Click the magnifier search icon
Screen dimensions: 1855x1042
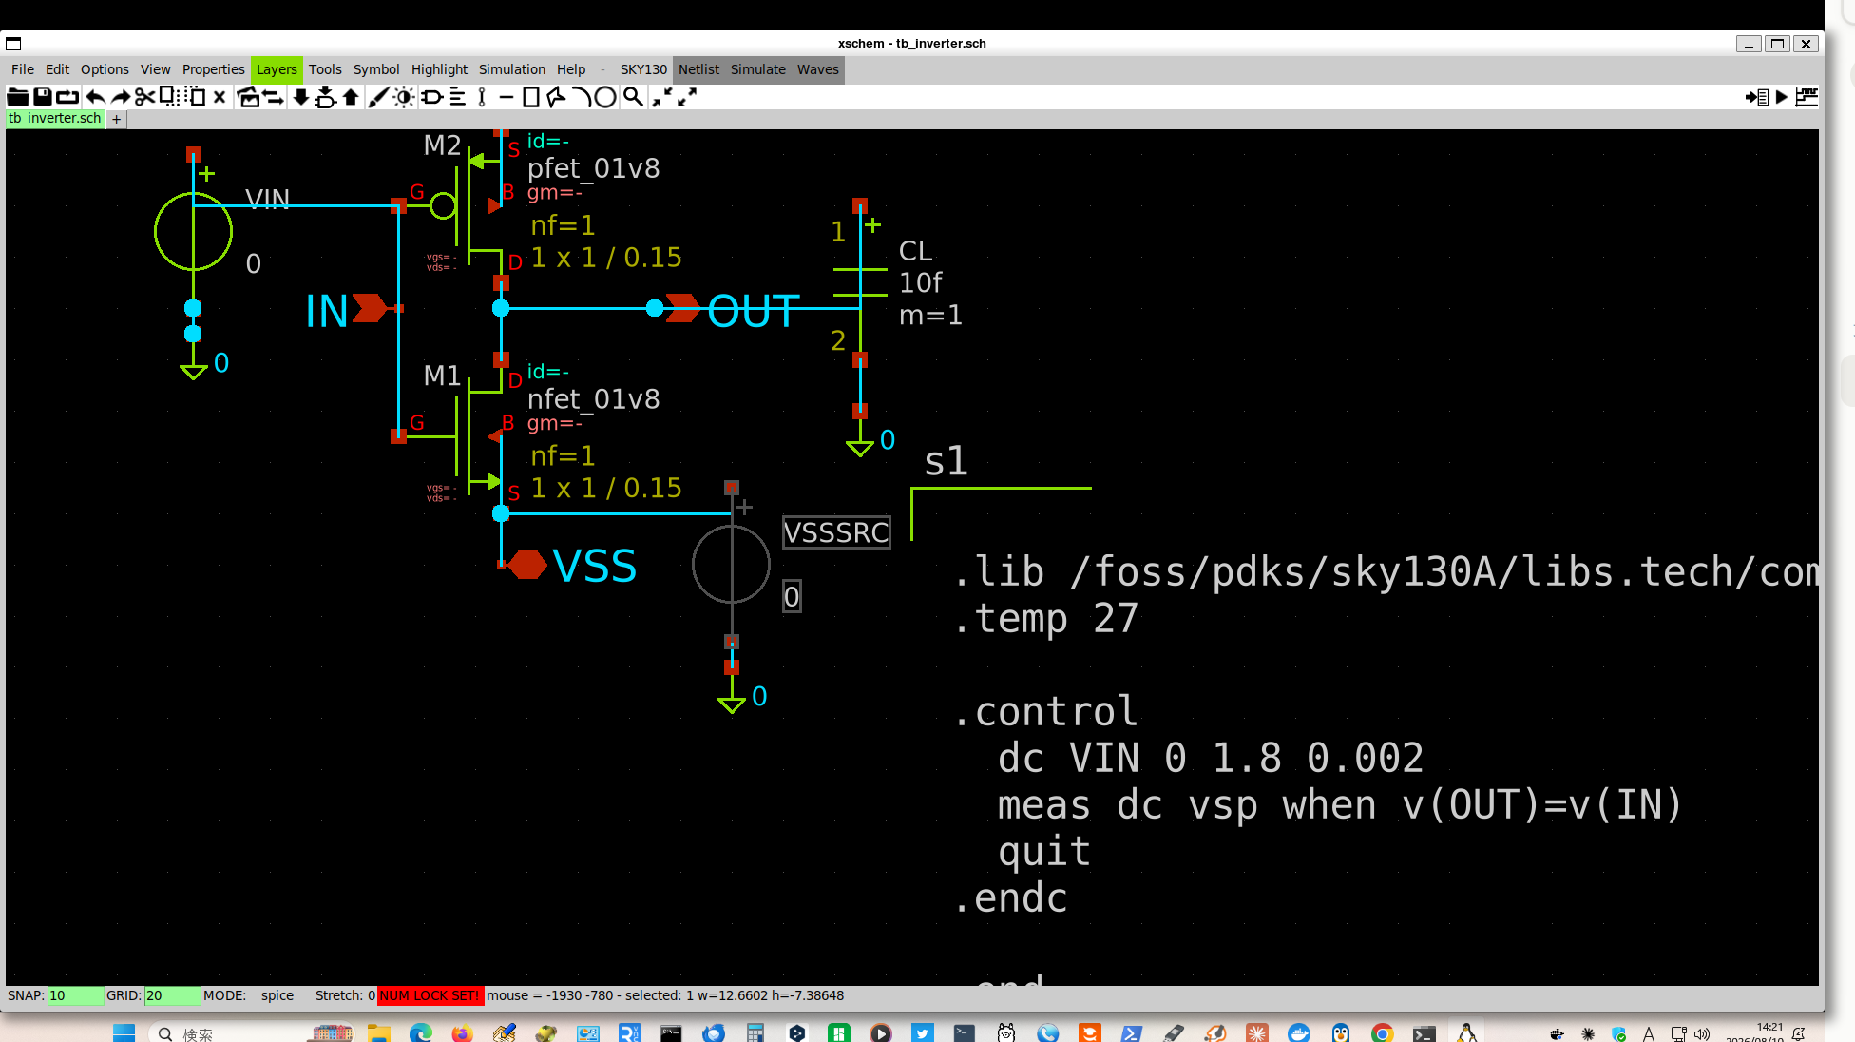tap(633, 97)
